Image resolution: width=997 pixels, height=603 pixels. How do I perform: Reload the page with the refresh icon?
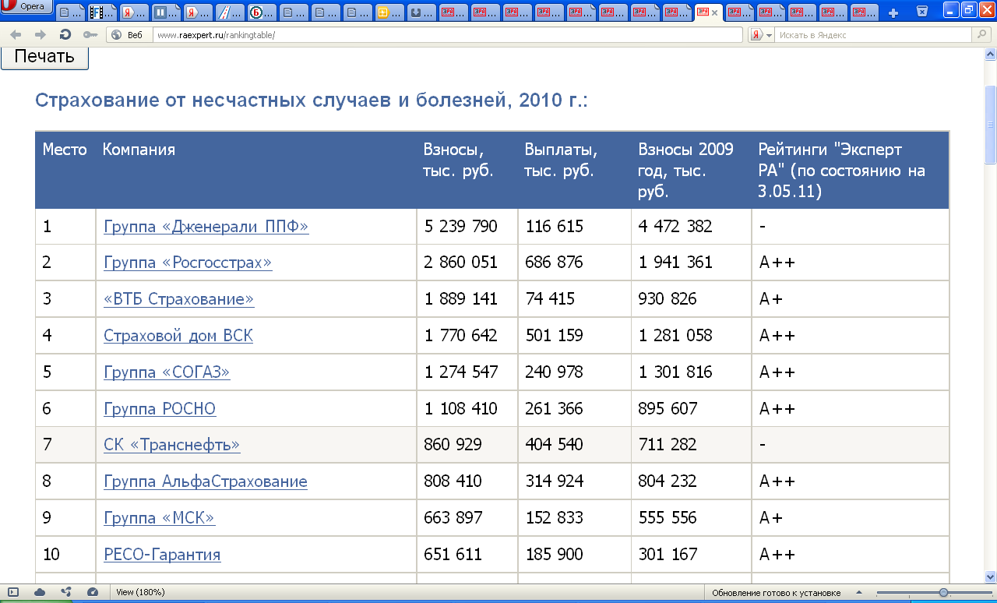click(x=65, y=35)
